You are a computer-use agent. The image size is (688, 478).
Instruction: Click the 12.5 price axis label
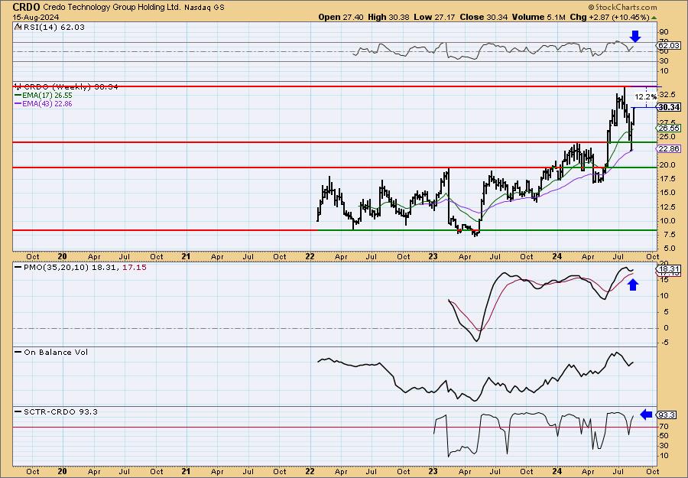click(667, 206)
